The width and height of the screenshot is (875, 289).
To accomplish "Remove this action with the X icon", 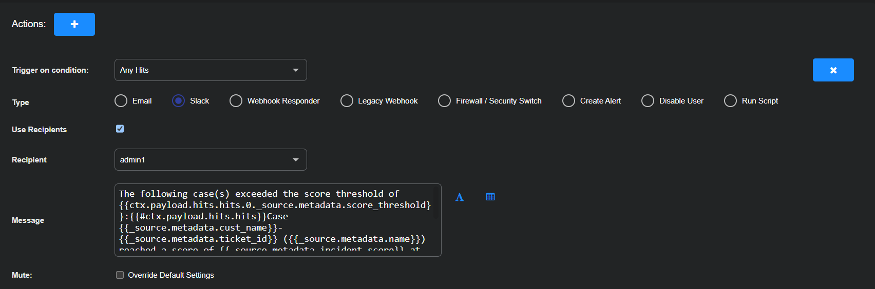I will pos(833,70).
